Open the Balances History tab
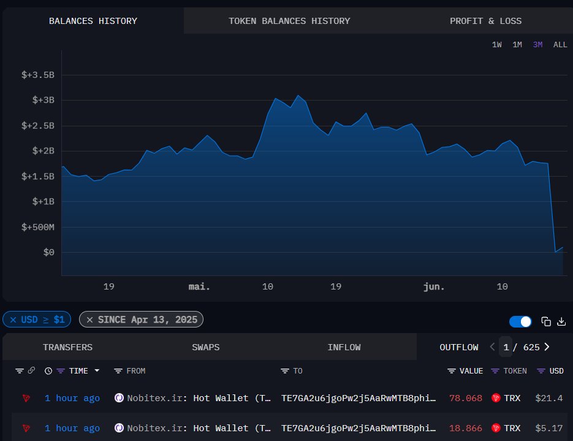 coord(93,21)
